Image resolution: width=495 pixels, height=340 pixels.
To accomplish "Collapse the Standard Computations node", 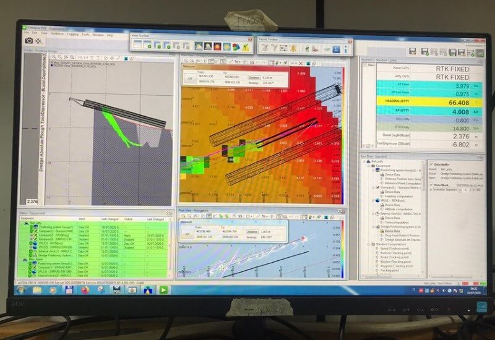I will click(369, 244).
